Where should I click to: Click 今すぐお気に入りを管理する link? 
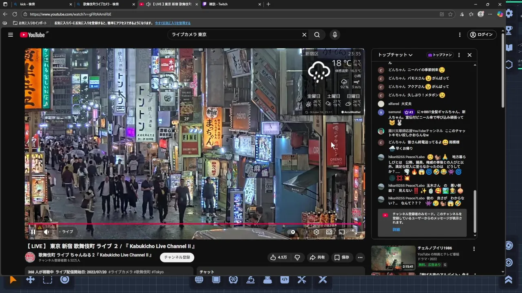coord(173,23)
